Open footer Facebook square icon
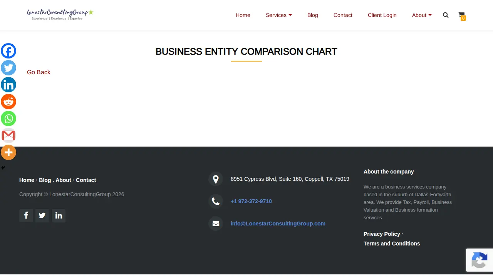Viewport: 493px width, 277px height. 26,215
